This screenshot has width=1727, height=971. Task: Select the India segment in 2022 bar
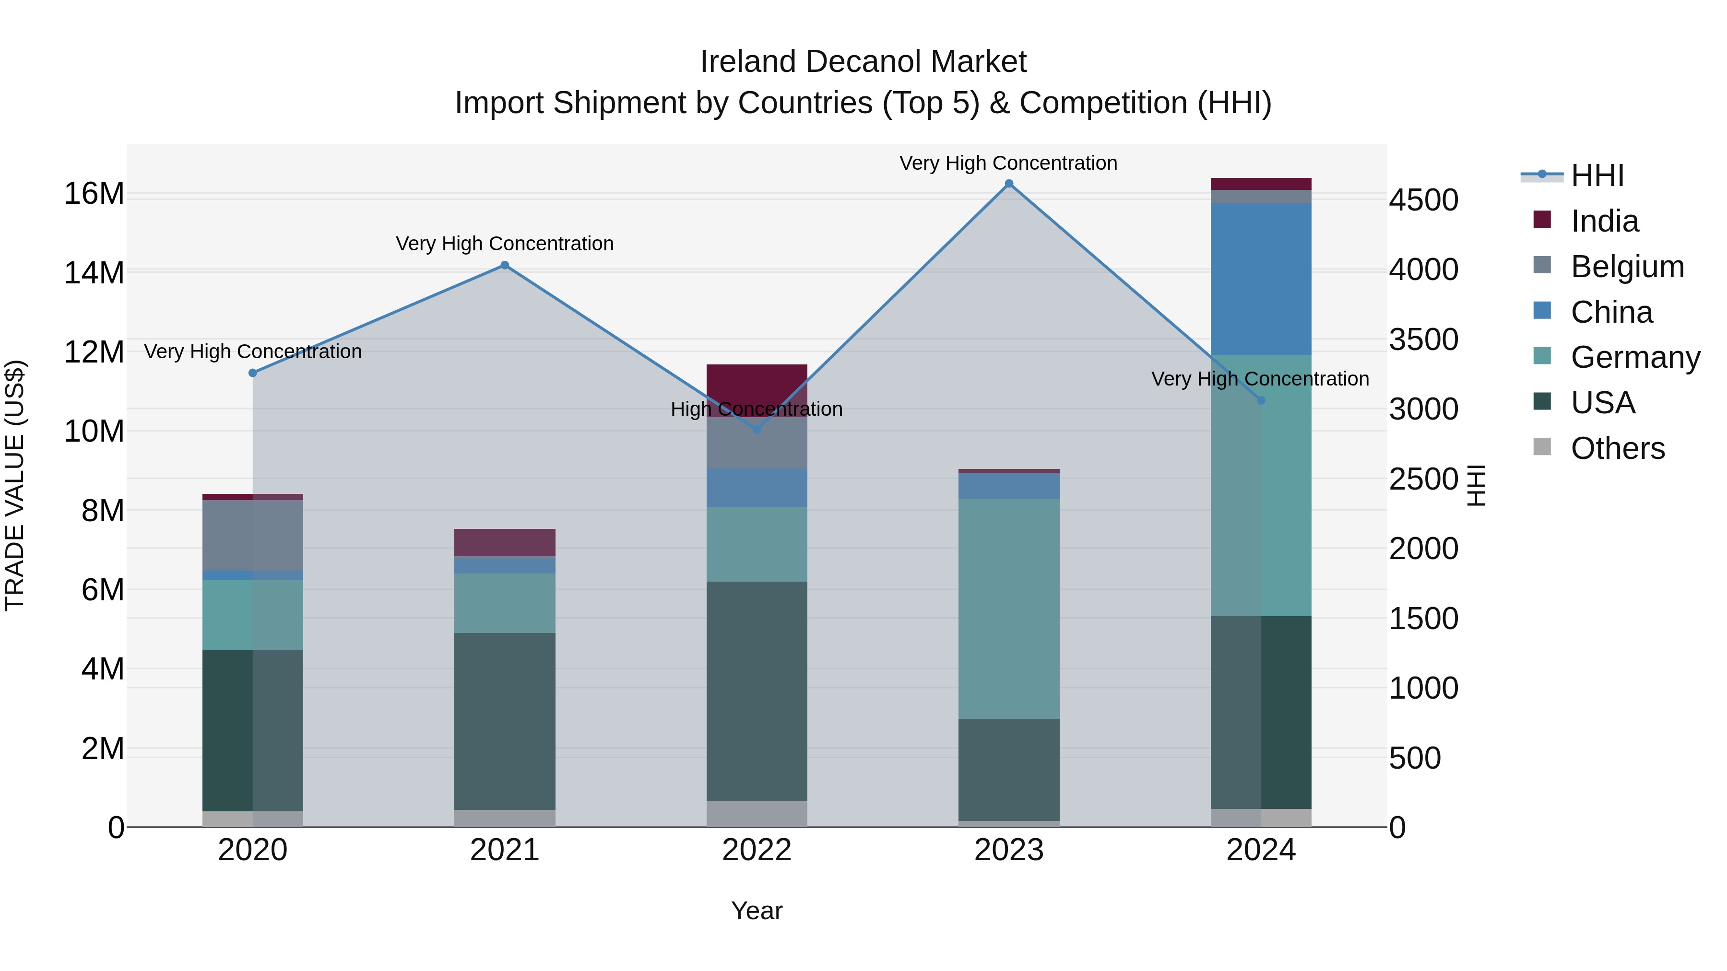(x=757, y=391)
